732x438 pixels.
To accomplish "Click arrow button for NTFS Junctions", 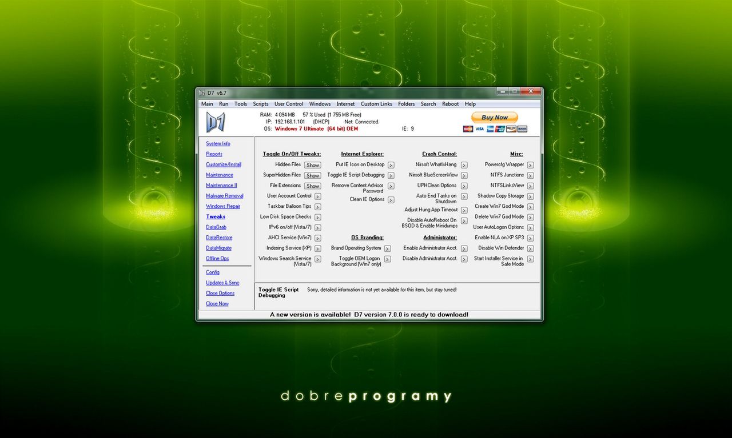I will 530,175.
